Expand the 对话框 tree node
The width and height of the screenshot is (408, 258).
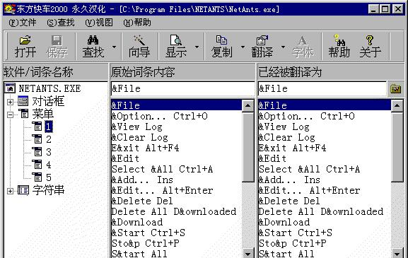(x=10, y=102)
